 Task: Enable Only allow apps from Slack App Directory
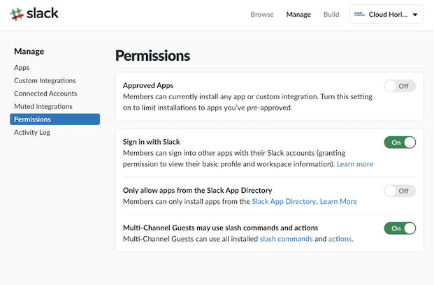coord(400,191)
